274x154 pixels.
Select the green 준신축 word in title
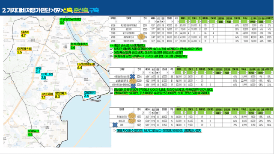coord(81,10)
